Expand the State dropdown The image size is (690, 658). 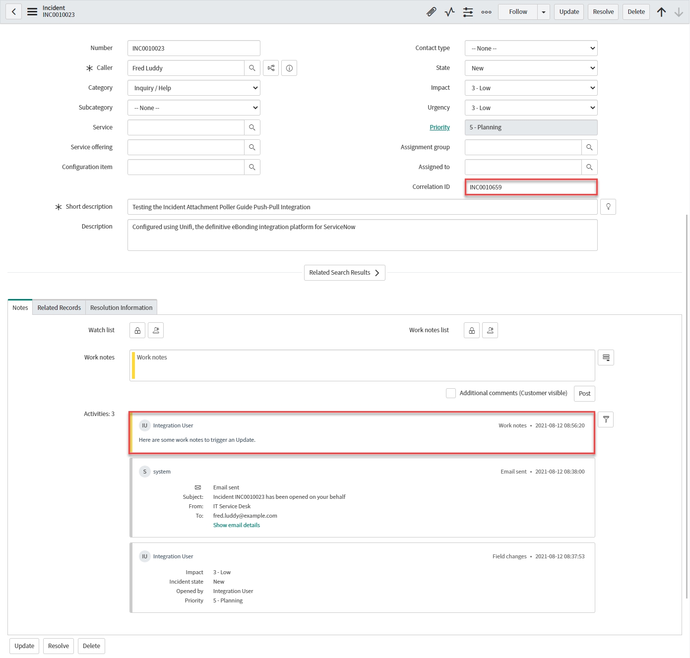pyautogui.click(x=531, y=68)
